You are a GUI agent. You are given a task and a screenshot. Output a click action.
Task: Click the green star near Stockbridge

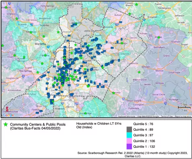pos(85,113)
